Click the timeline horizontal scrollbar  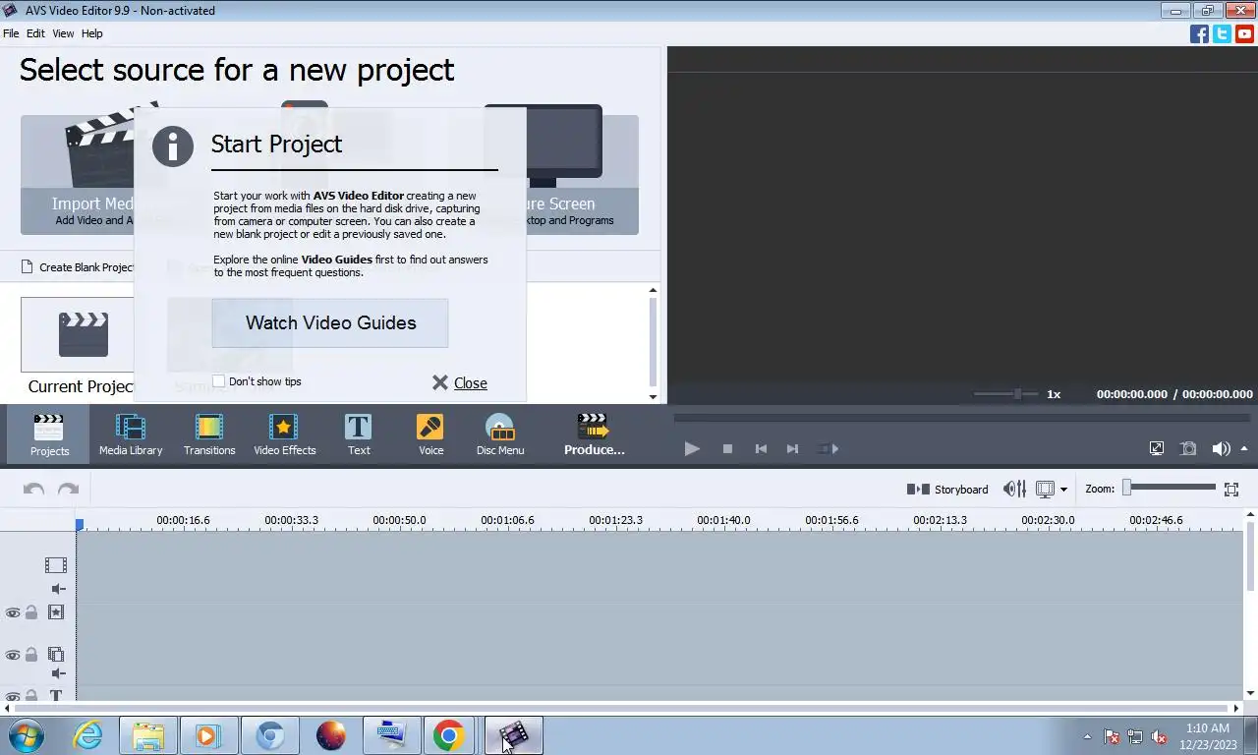(x=623, y=708)
